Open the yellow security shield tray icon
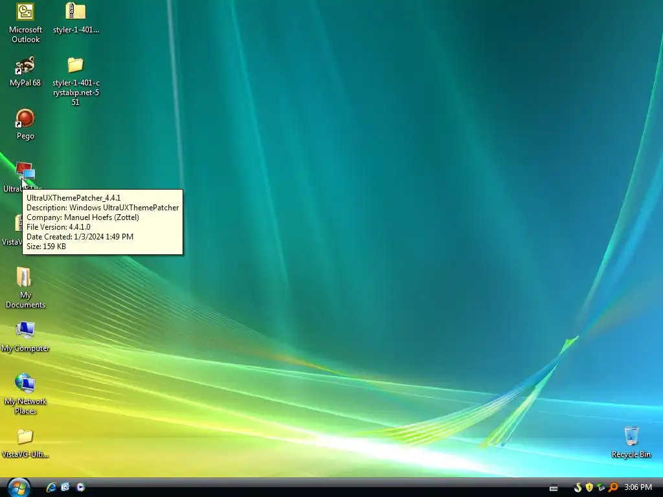This screenshot has width=663, height=497. pos(589,487)
